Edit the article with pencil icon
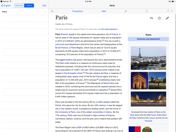176x132 pixels. point(167,18)
